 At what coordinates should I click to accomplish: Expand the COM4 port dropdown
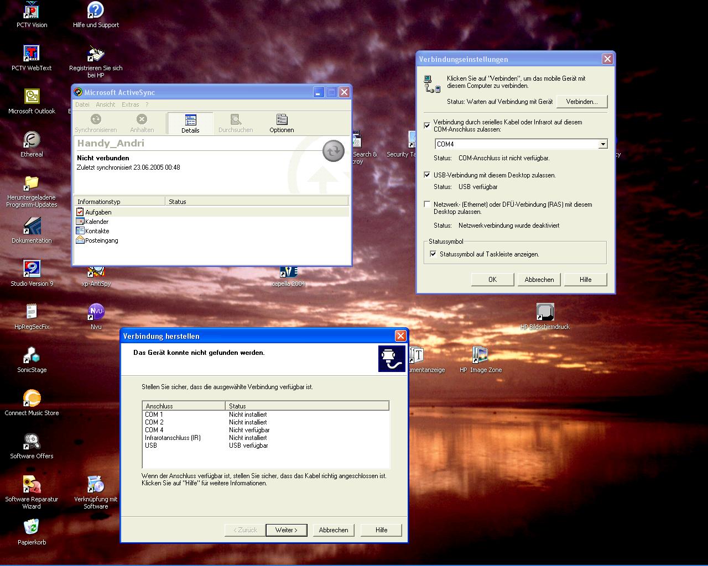pos(603,144)
